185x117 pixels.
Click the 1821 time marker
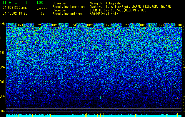click(x=20, y=25)
